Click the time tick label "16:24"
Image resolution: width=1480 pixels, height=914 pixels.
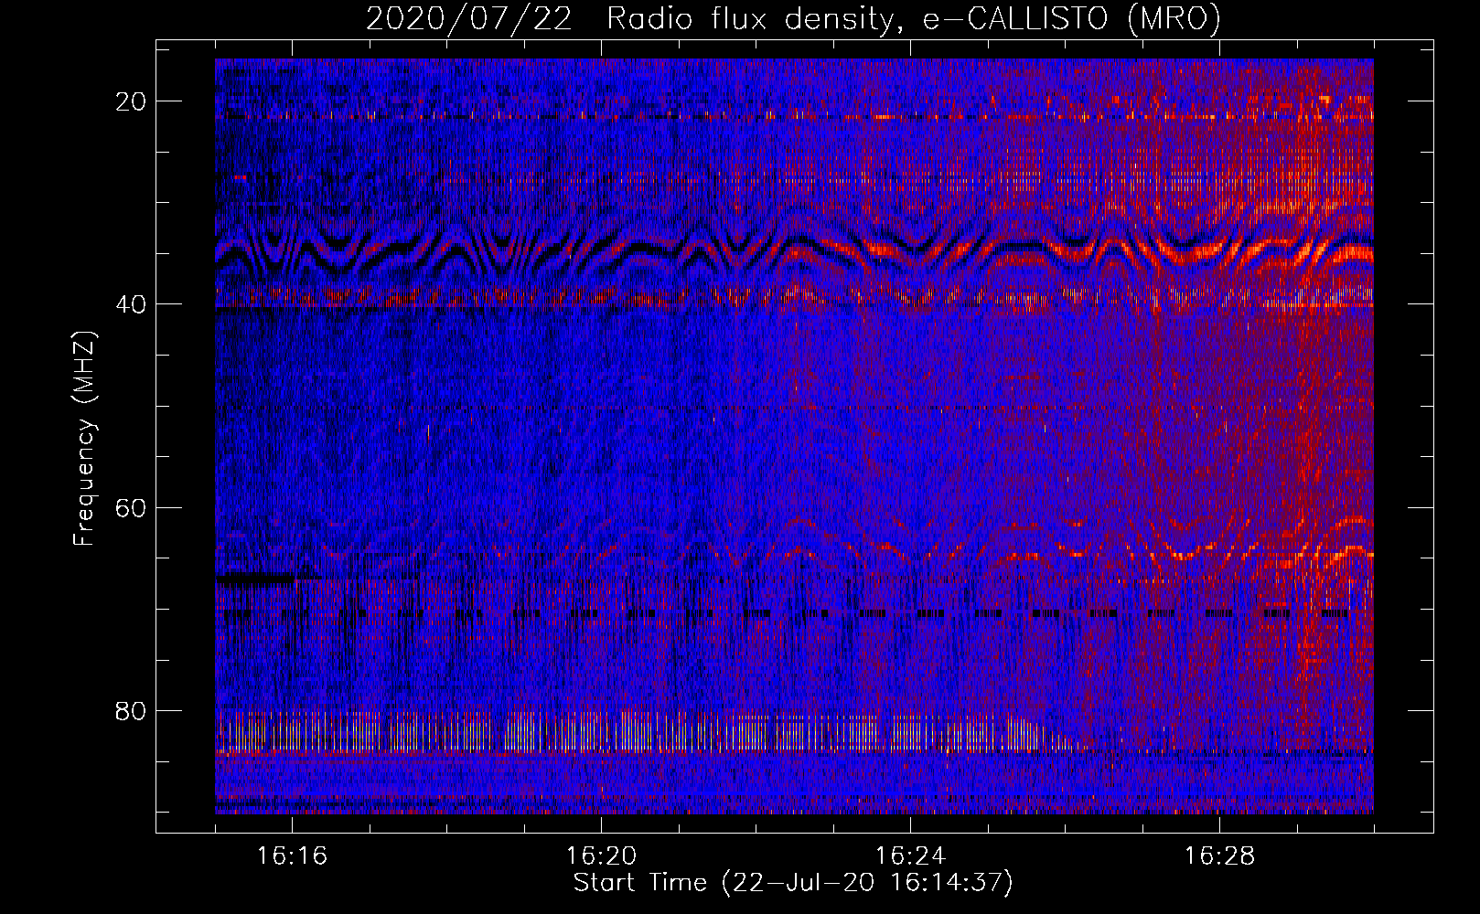[910, 856]
